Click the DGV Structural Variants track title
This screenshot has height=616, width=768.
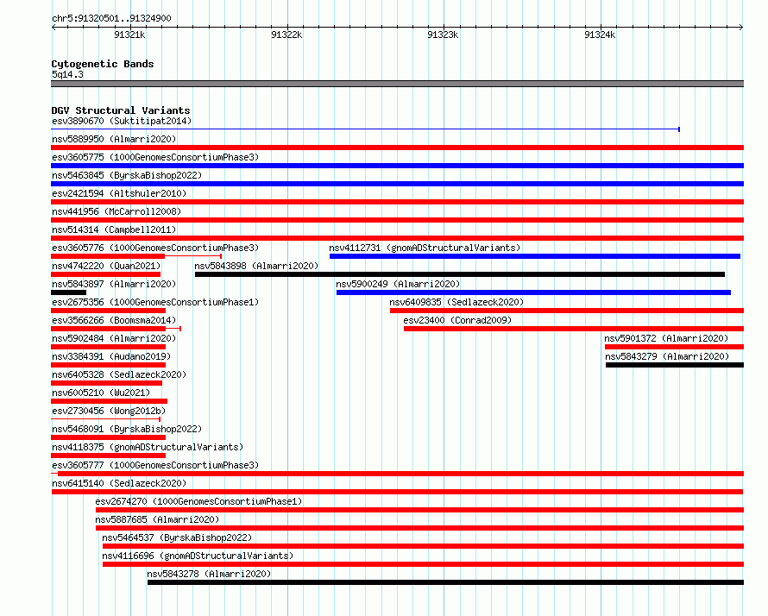tap(121, 110)
